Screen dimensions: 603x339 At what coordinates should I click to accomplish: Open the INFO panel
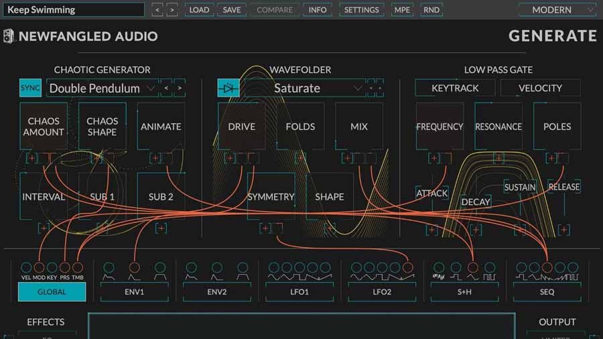(318, 9)
